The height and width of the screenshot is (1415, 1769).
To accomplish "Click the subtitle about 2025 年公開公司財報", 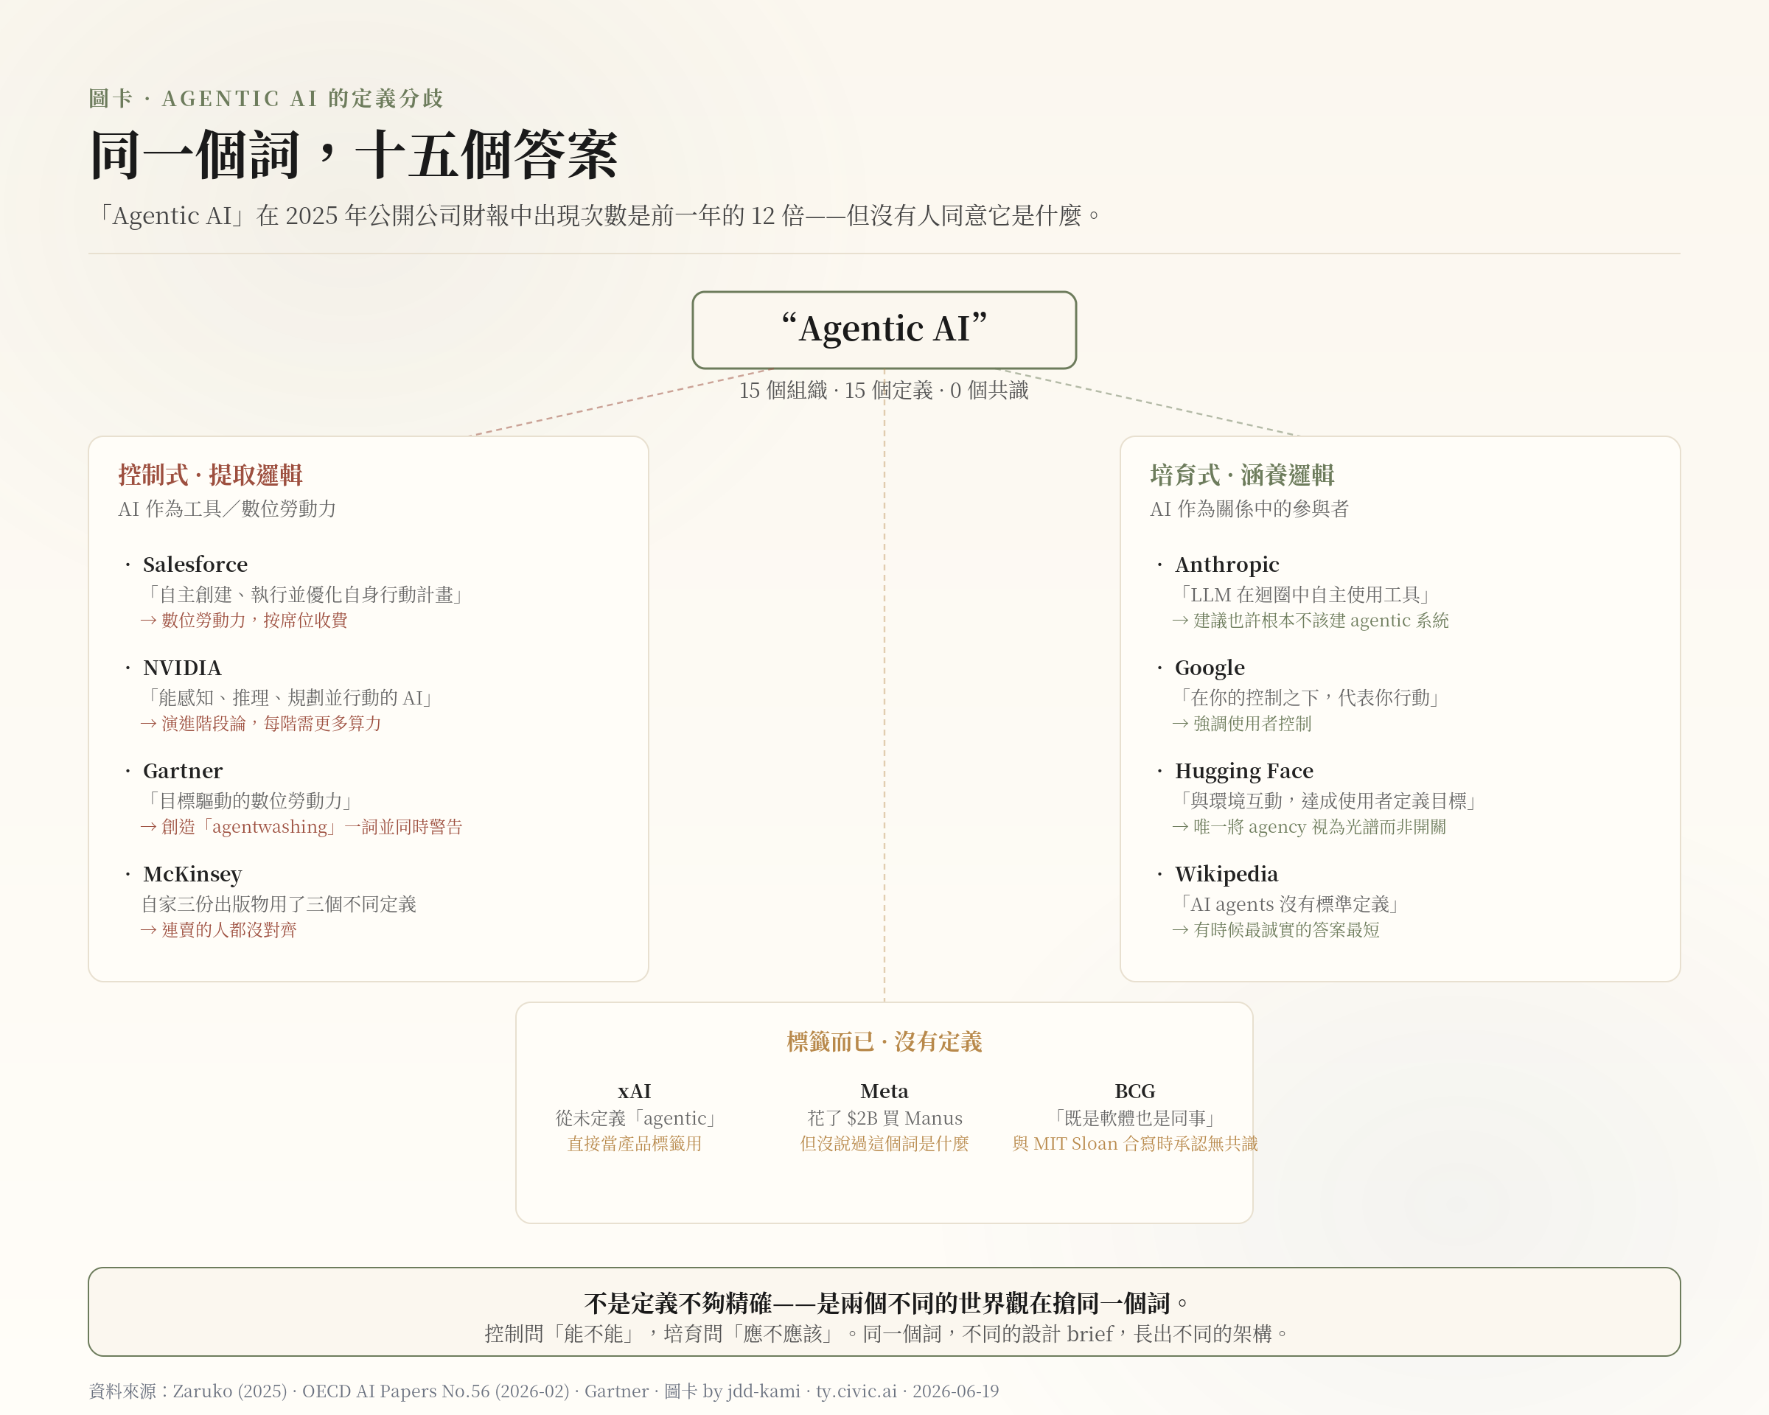I will point(596,216).
